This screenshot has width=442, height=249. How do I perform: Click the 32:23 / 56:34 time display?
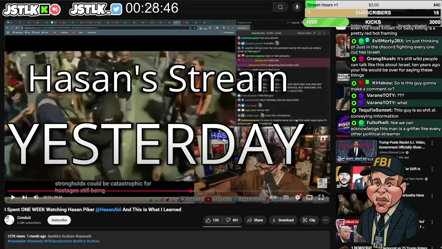point(52,197)
